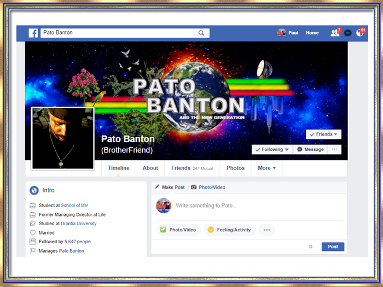
Task: Open the Friends dropdown button on cover
Action: pos(323,134)
